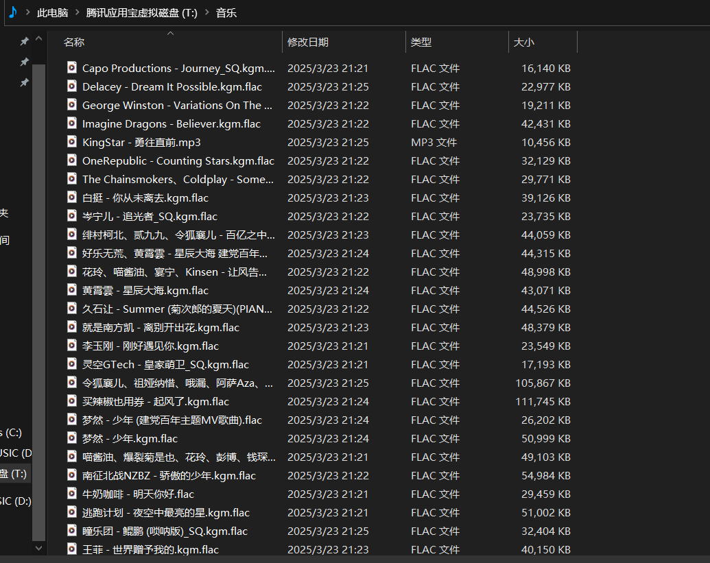Select icon of Capo Productions - Journey_SQ file

coord(71,67)
